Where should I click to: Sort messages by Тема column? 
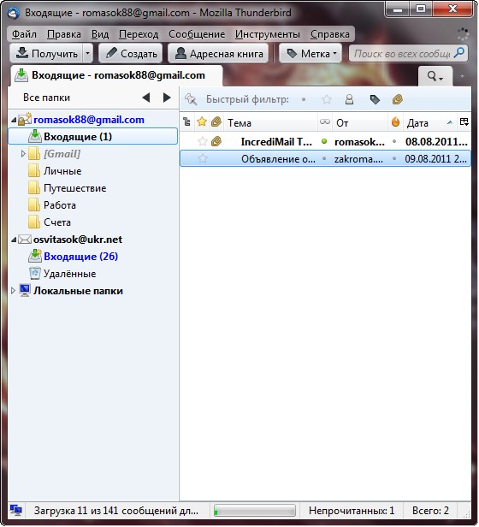[270, 122]
